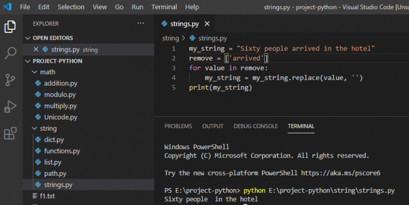Screen dimensions: 409x205
Task: Open the Search view icon
Action: 11,53
